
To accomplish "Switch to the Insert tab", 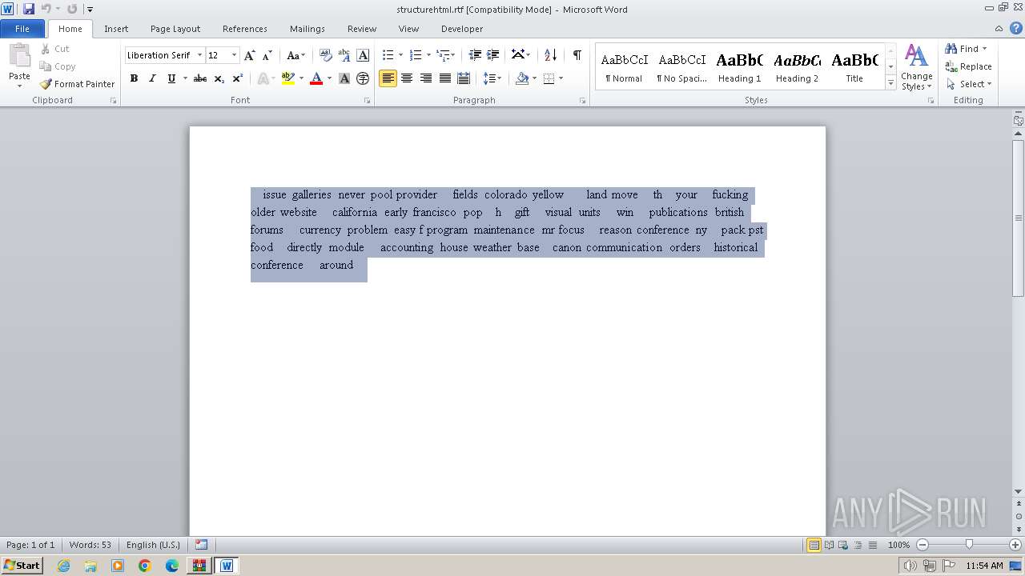I will (116, 29).
